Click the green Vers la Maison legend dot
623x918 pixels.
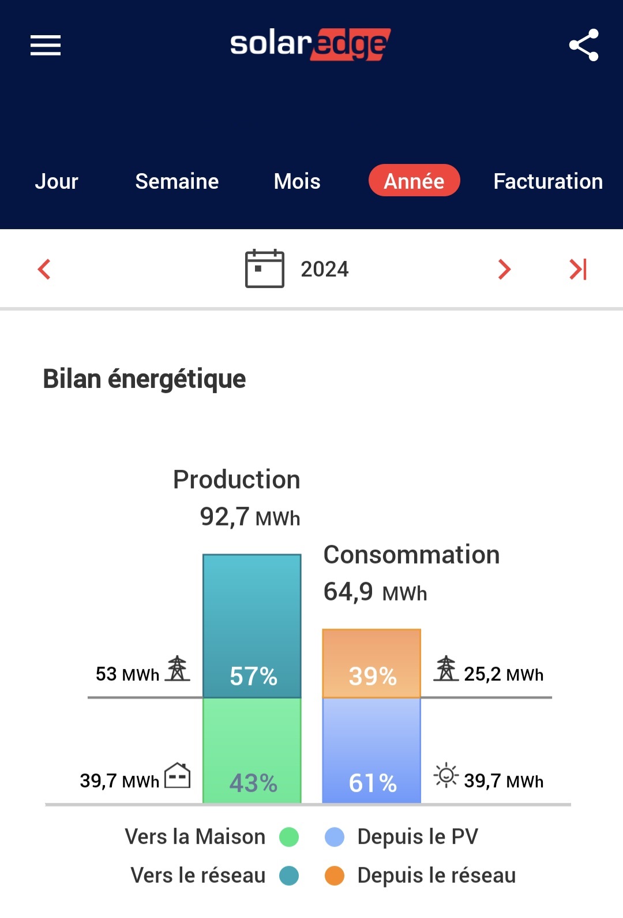coord(289,837)
